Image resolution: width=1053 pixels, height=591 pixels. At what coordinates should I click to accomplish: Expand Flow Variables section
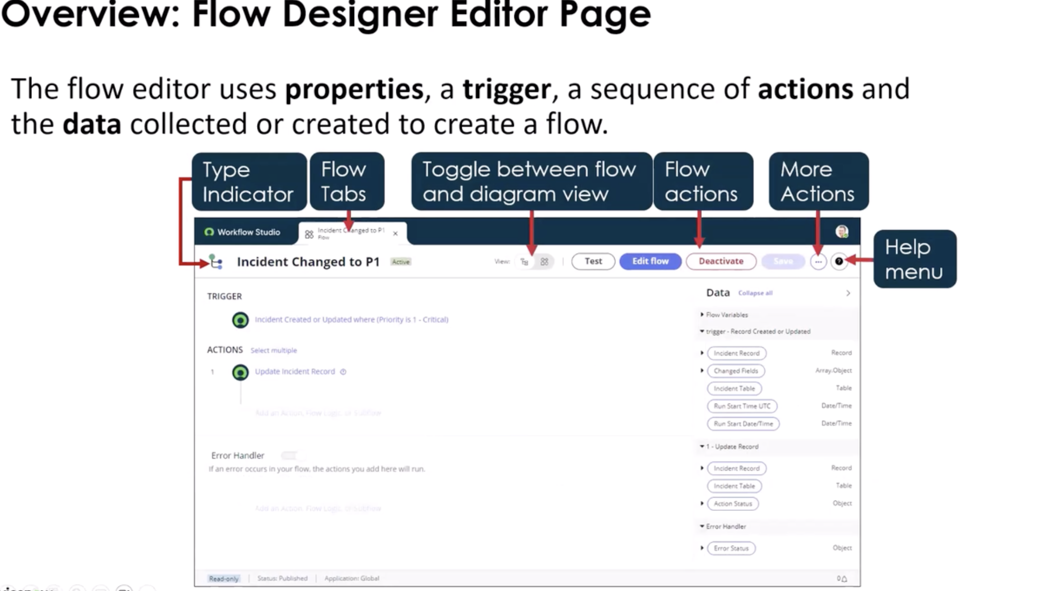click(x=702, y=315)
